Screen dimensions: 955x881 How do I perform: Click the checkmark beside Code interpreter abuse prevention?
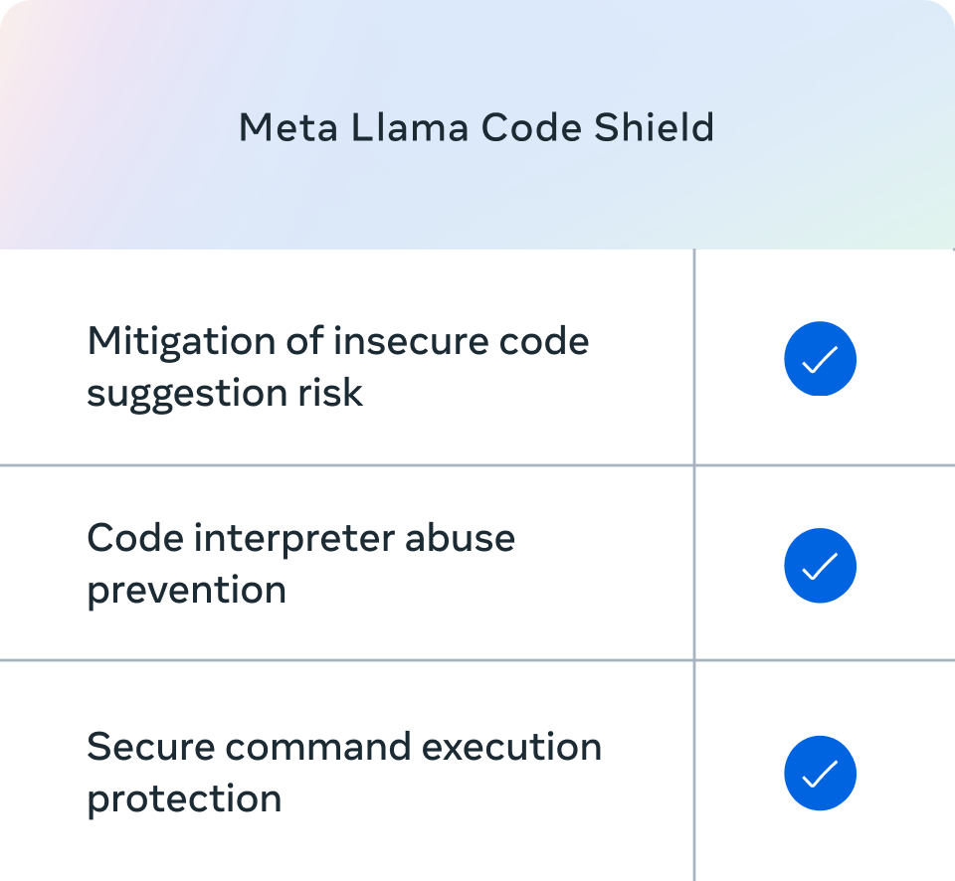click(820, 566)
